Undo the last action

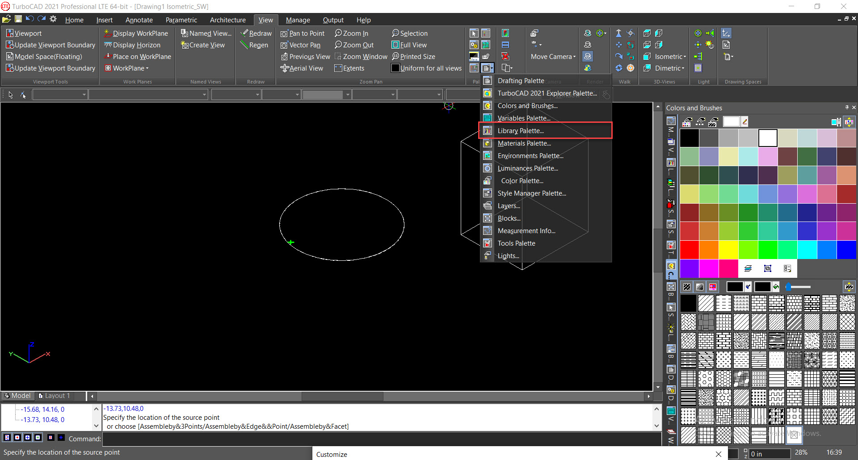point(30,19)
